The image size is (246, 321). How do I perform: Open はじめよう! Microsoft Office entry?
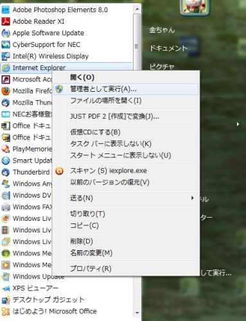pyautogui.click(x=67, y=311)
